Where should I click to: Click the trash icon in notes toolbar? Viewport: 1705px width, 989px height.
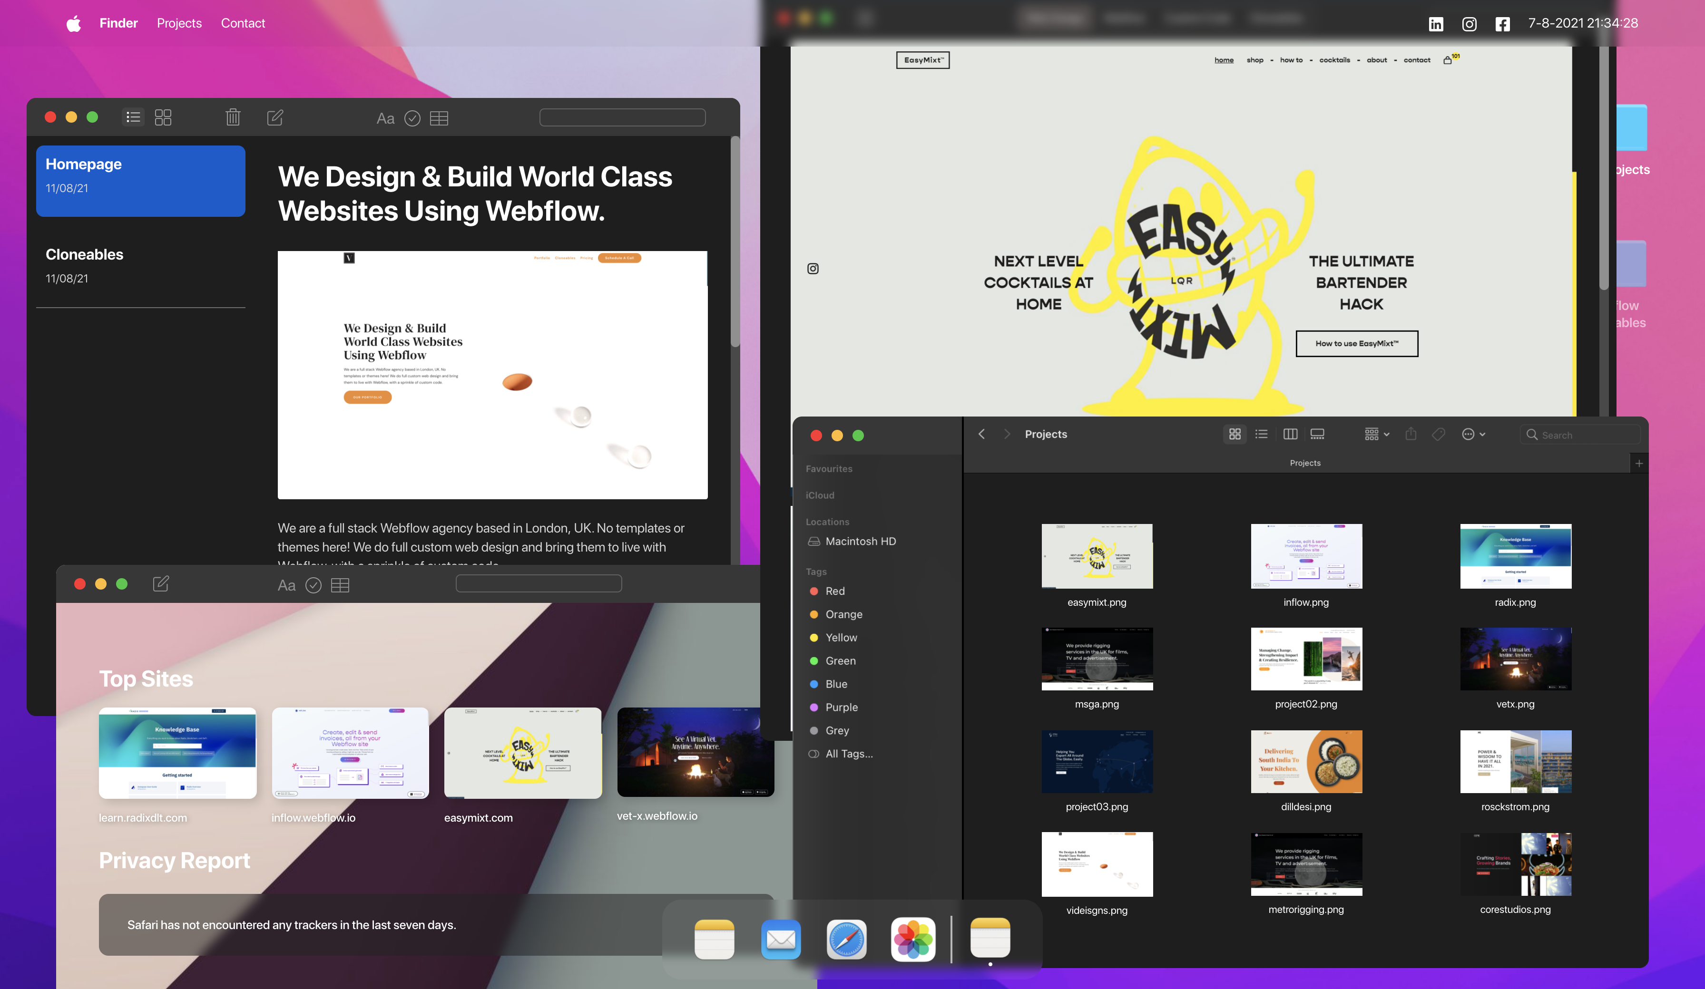(233, 118)
